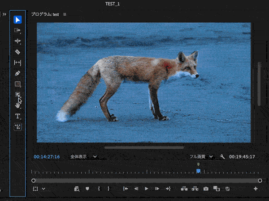
Task: Open the 全体表示 zoom level dropdown
Action: coord(83,157)
